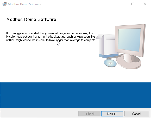Maximize the installer window

(133, 4)
